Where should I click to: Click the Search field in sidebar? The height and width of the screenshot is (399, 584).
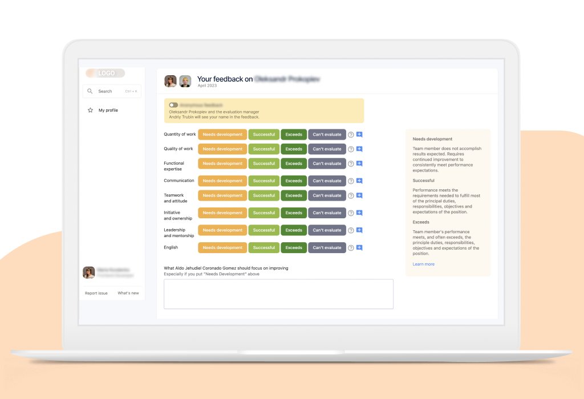tap(112, 91)
